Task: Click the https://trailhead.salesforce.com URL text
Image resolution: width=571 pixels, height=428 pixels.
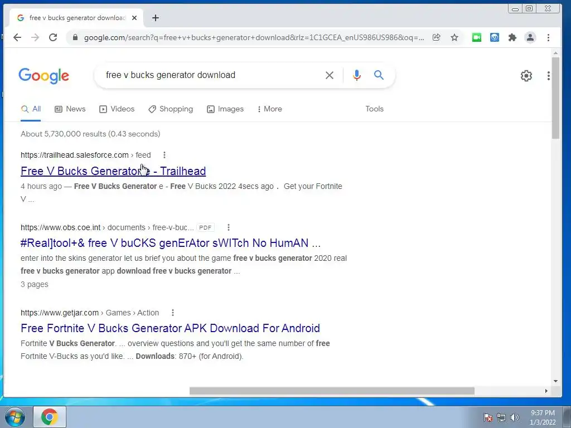Action: pyautogui.click(x=75, y=155)
